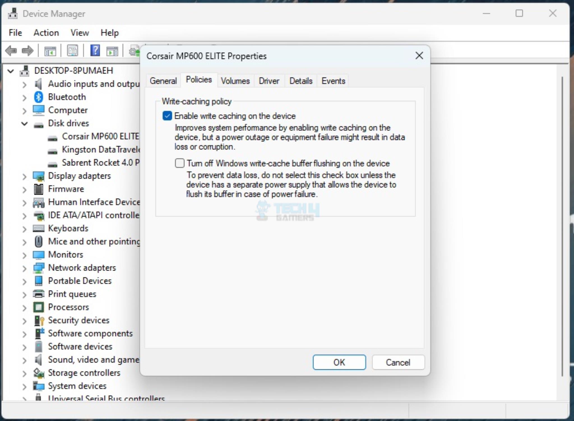Image resolution: width=574 pixels, height=421 pixels.
Task: Expand the Display adapters category
Action: click(25, 176)
